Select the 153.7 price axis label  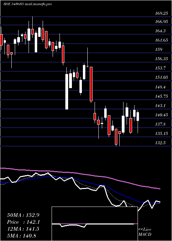[161, 68]
